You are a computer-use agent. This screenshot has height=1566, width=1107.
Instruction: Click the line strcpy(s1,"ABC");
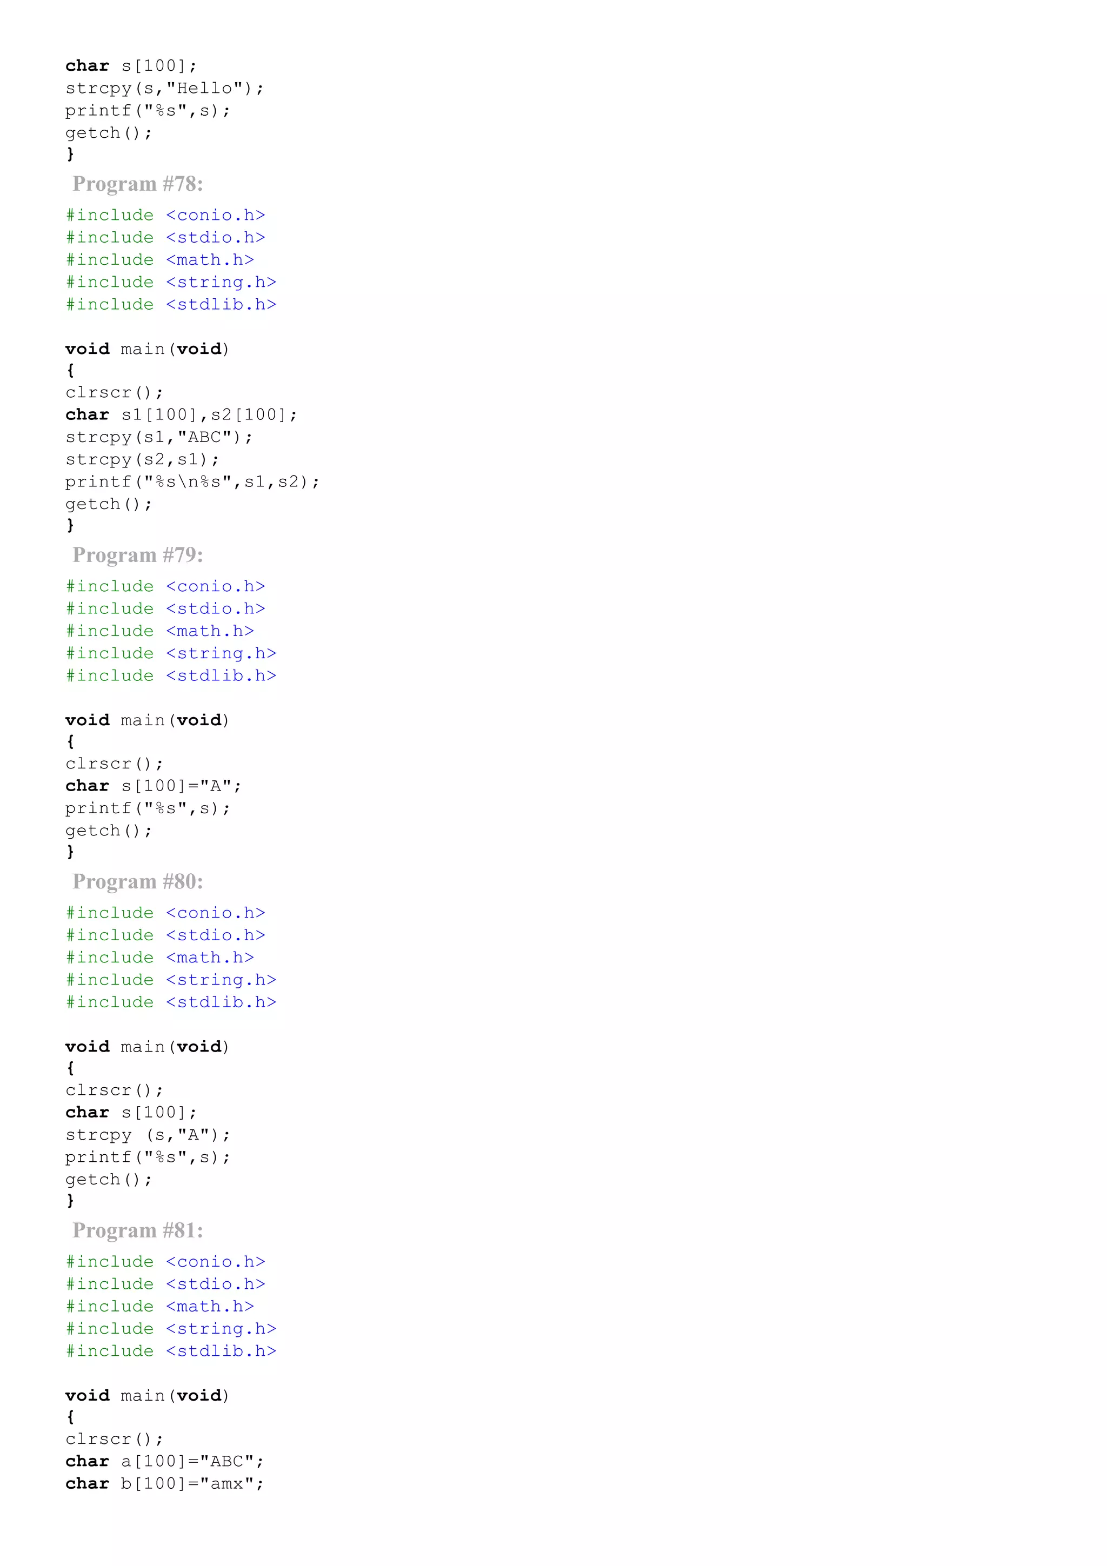159,437
